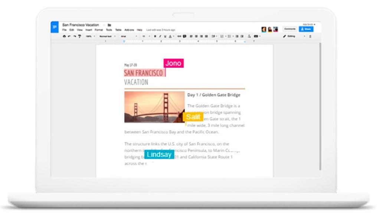Click the Print icon in toolbar
The width and height of the screenshot is (380, 213).
click(64, 36)
